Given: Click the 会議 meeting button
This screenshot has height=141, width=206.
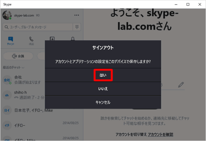Looking at the screenshot, I should pyautogui.click(x=18, y=56).
